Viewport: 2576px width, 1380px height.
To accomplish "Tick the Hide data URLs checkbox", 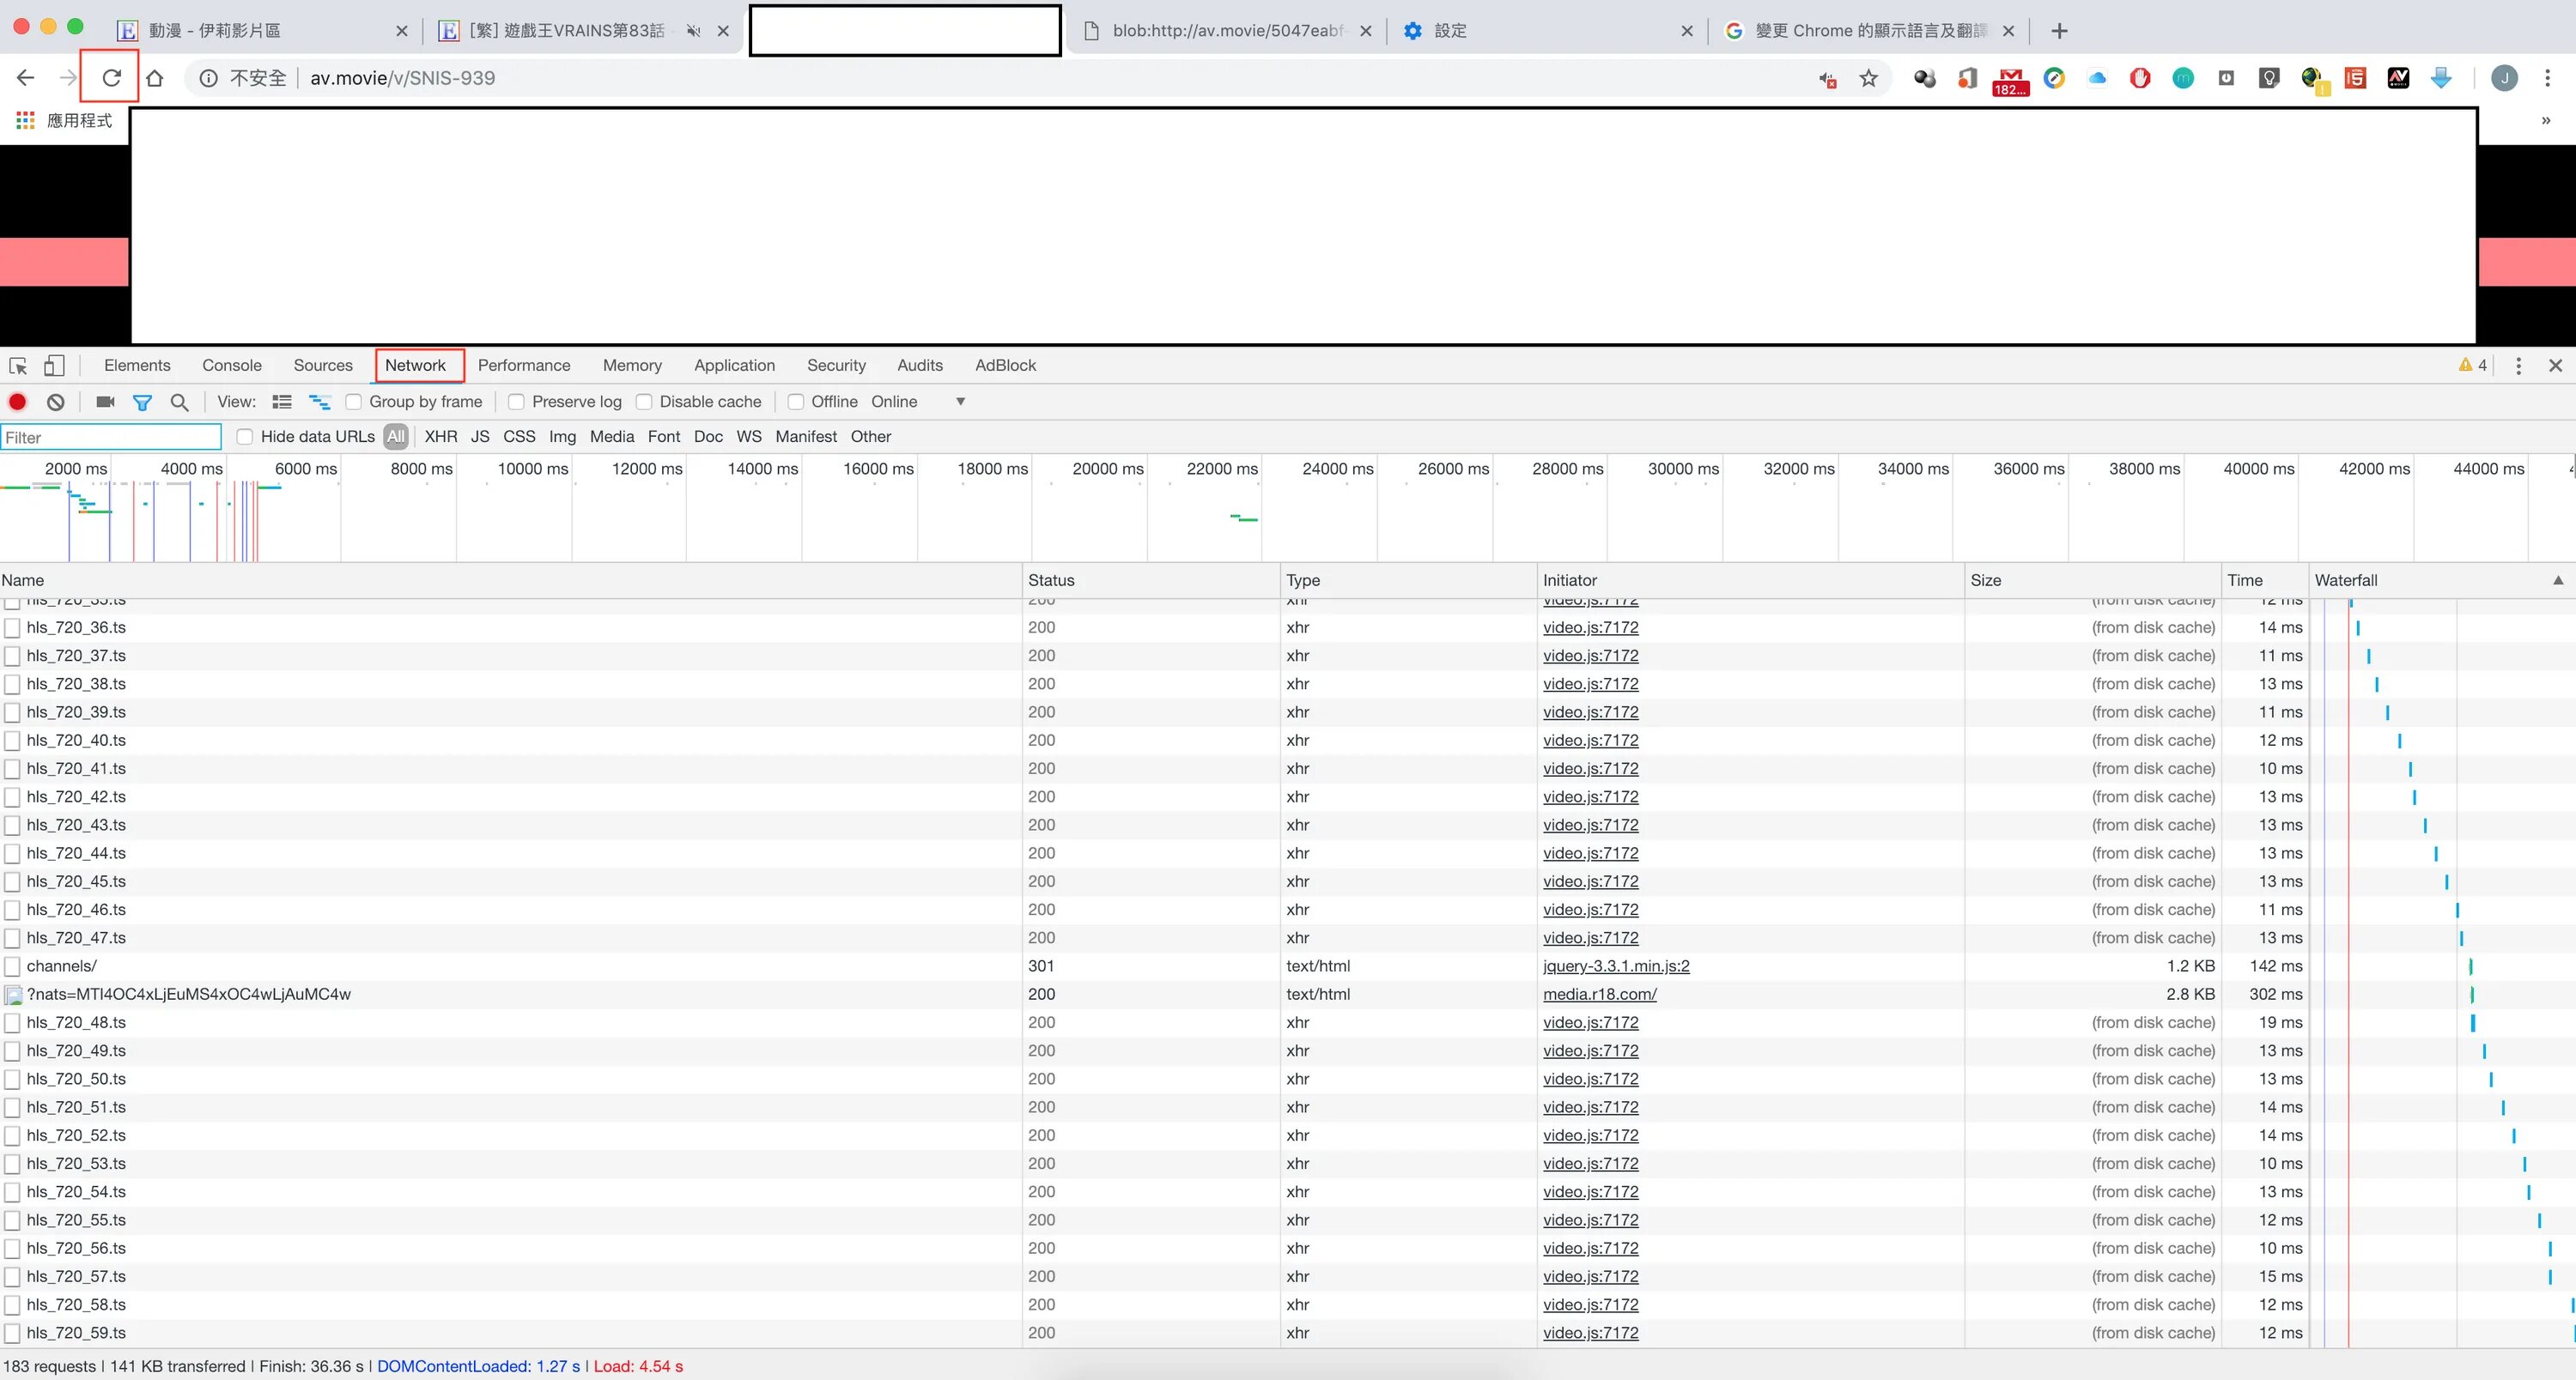I will click(245, 437).
